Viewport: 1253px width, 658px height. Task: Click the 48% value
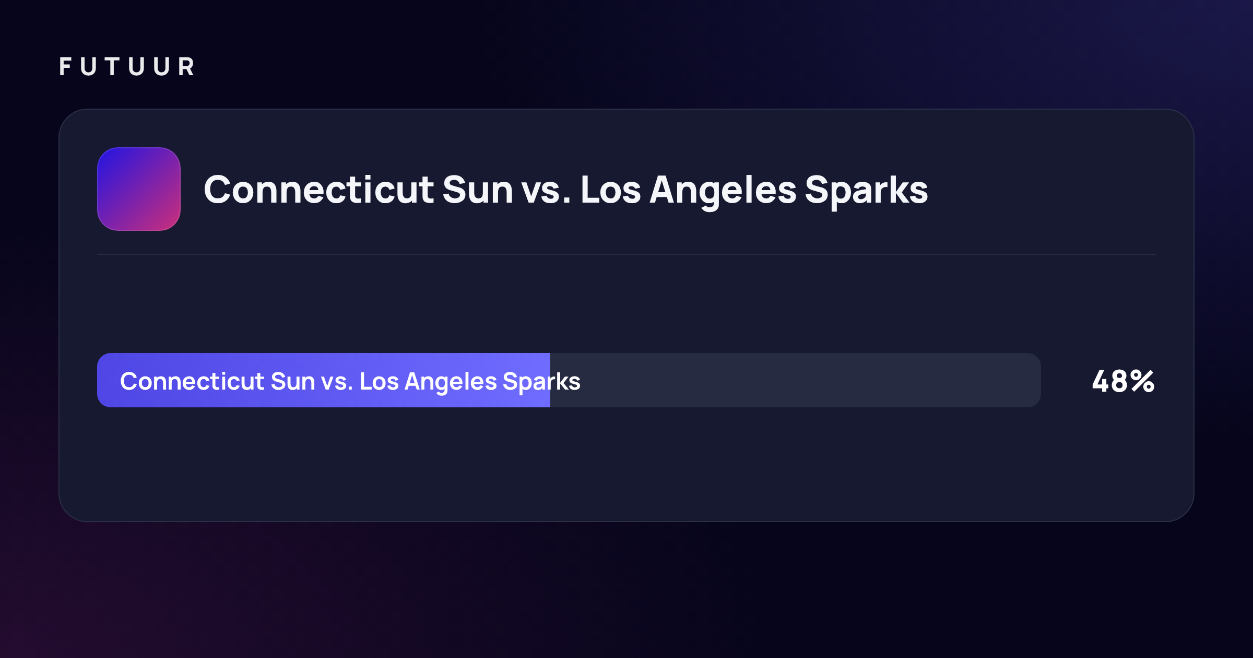coord(1124,381)
